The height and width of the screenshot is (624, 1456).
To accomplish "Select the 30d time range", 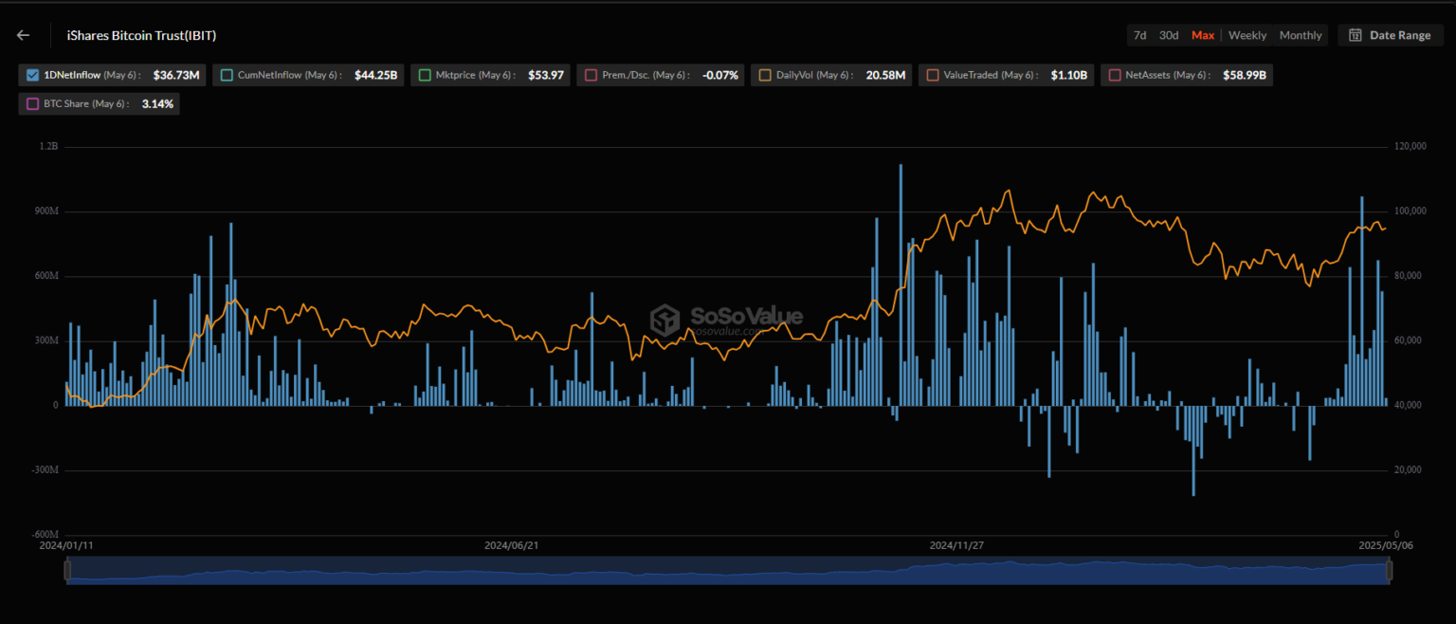I will click(x=1169, y=35).
